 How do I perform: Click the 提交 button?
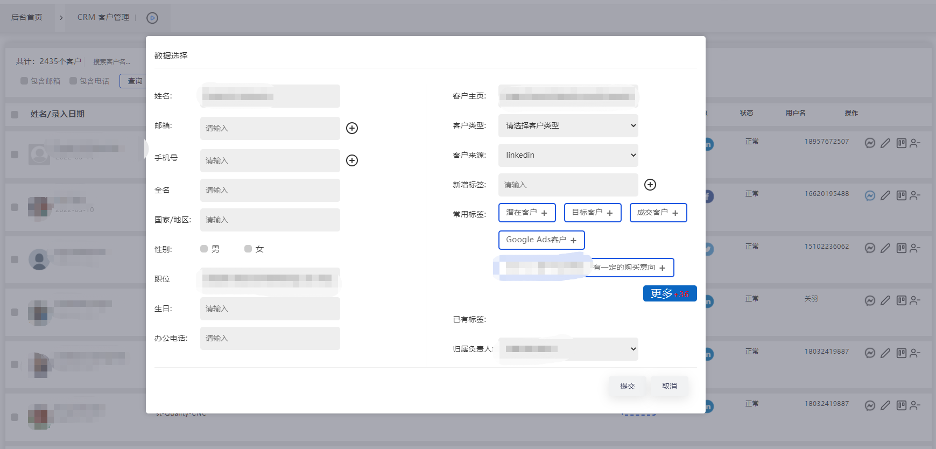[627, 386]
